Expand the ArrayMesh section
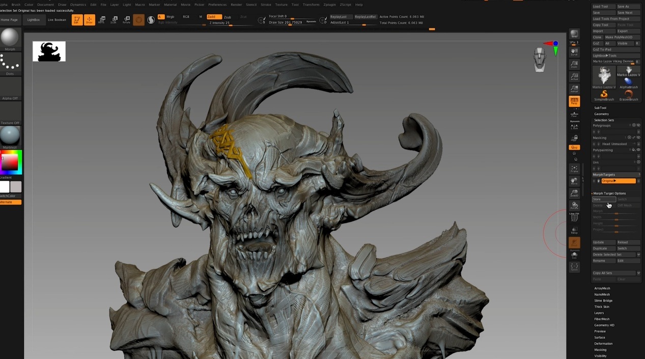Viewport: 645px width, 359px height. (x=602, y=288)
